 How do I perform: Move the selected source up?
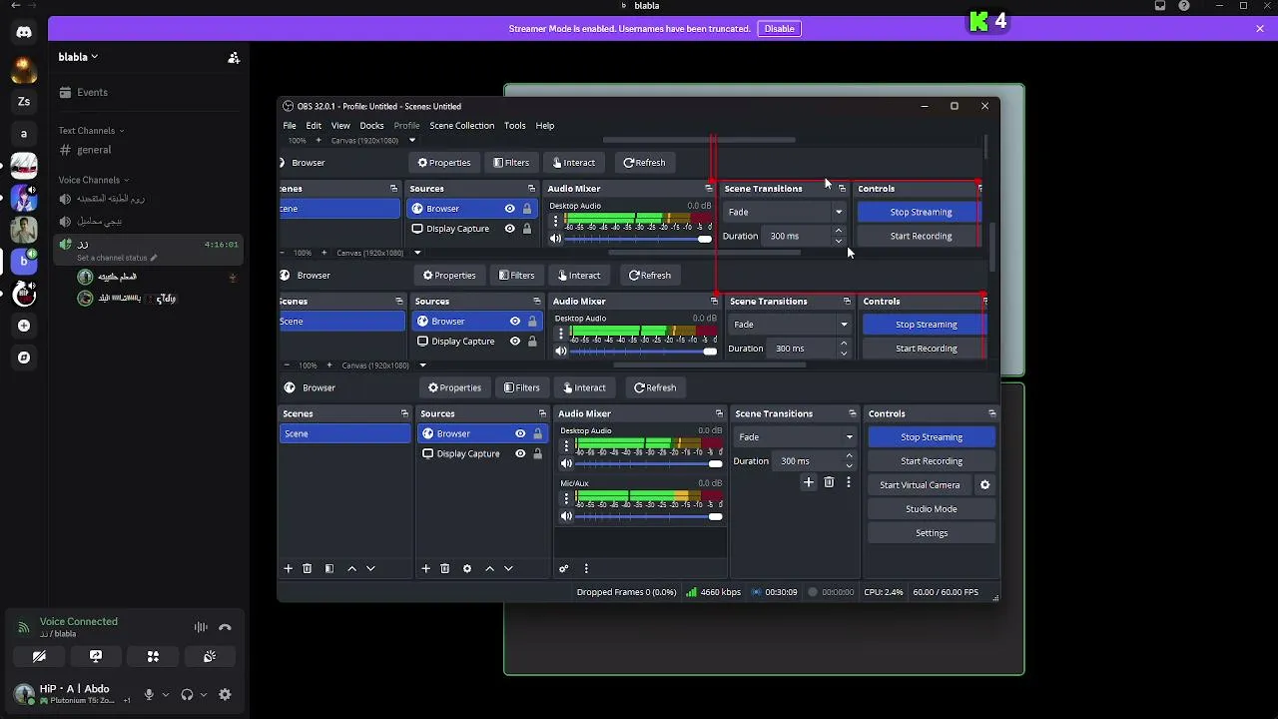[x=489, y=568]
